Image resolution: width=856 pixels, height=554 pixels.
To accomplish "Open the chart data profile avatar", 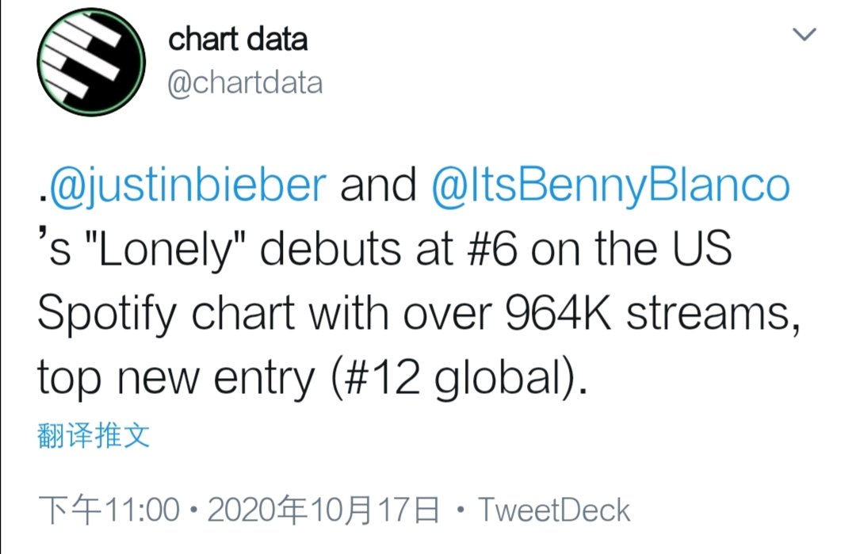I will [91, 62].
